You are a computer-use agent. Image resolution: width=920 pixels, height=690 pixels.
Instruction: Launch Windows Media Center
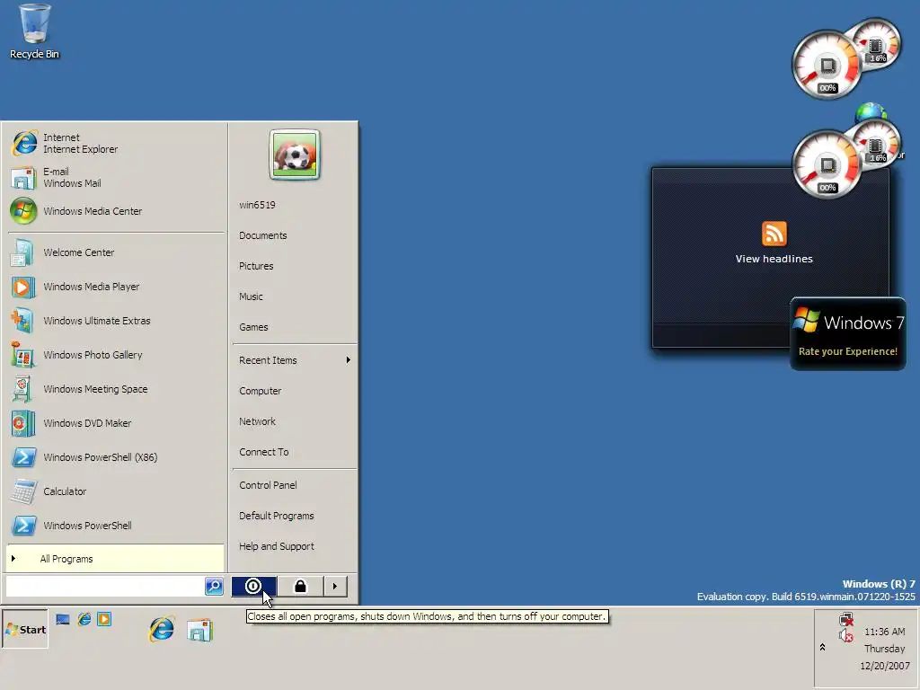pyautogui.click(x=116, y=211)
